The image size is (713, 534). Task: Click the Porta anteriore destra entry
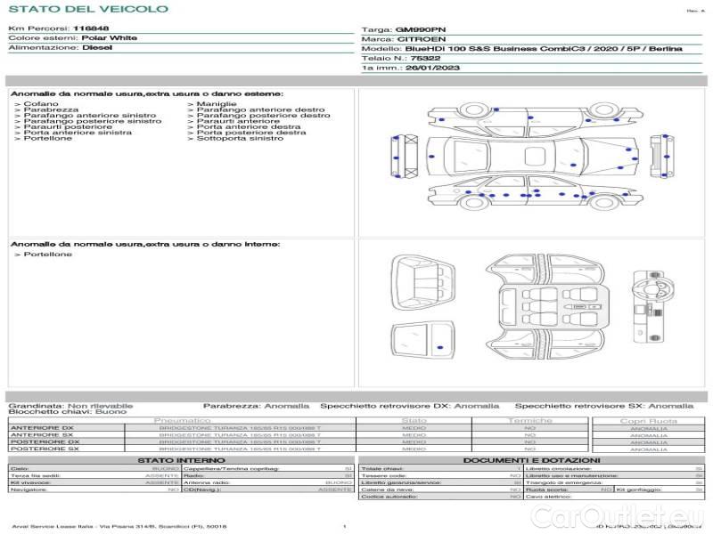(249, 126)
